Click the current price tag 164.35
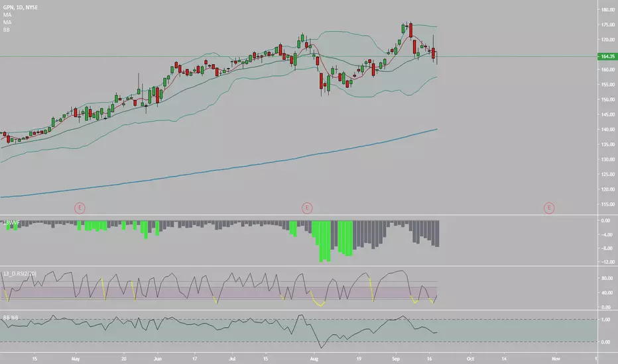618x364 pixels. [607, 56]
